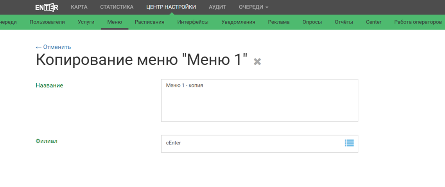Open the КАРТА top menu item
Screen dimensions: 445x187
coord(79,7)
